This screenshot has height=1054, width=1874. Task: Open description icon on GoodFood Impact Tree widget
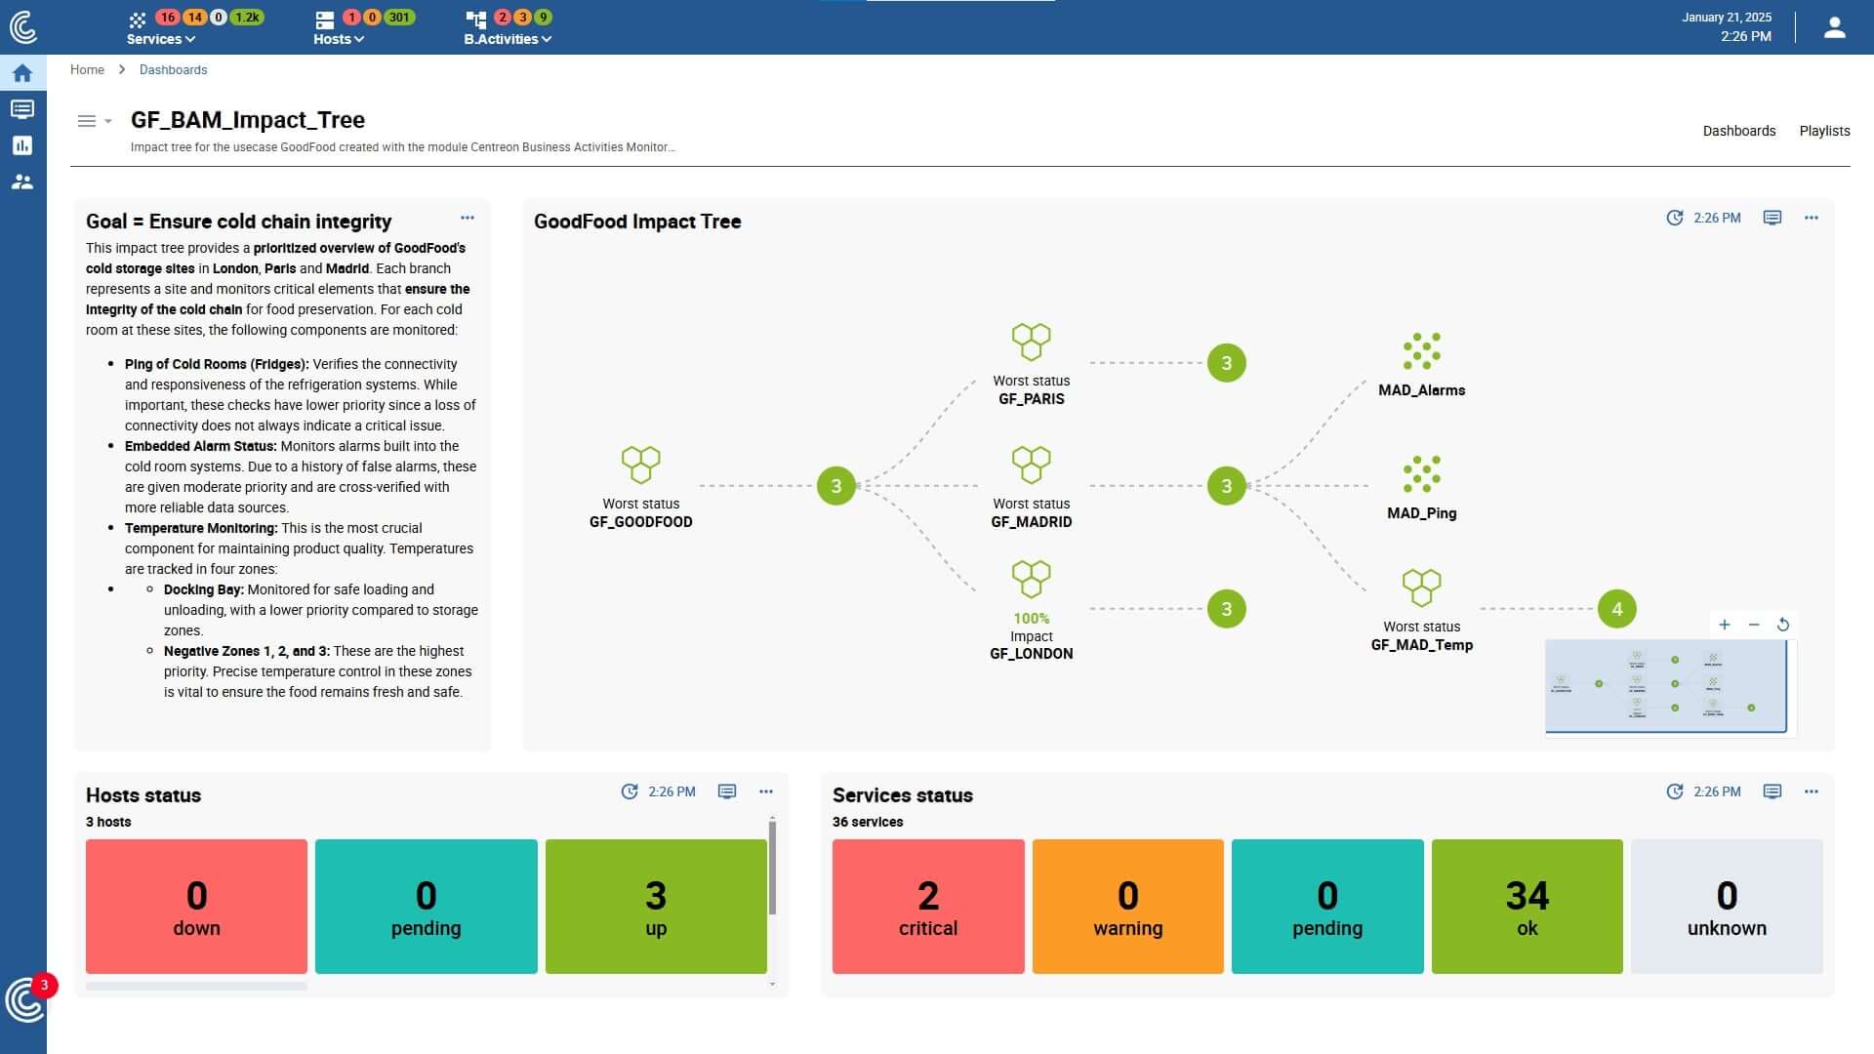[x=1772, y=218]
